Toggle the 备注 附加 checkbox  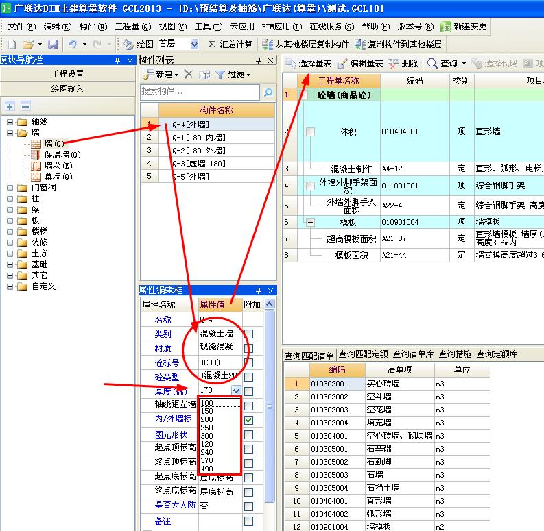[249, 521]
